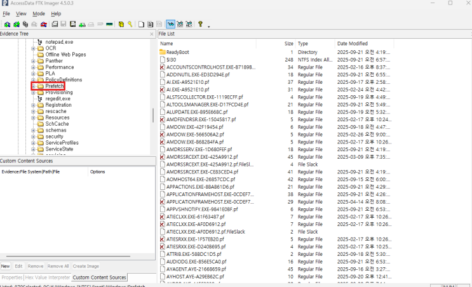Screen dimensions: 472x287
Task: Click the Obtain Protected Files icon
Action: point(121,24)
